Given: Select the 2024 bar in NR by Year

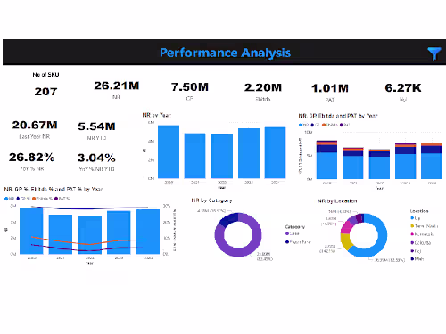Looking at the screenshot, I should point(276,152).
